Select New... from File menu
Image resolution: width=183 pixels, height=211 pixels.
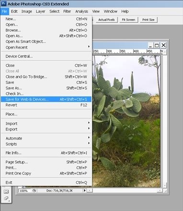point(46,19)
